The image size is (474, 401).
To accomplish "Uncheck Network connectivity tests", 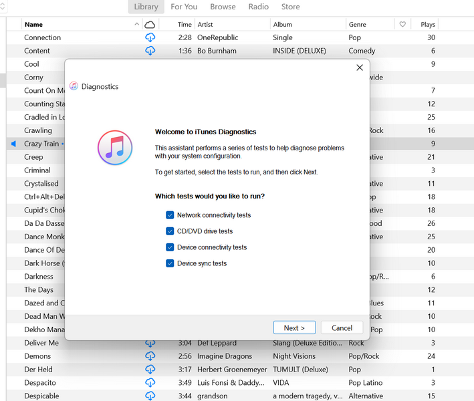I will pyautogui.click(x=170, y=215).
